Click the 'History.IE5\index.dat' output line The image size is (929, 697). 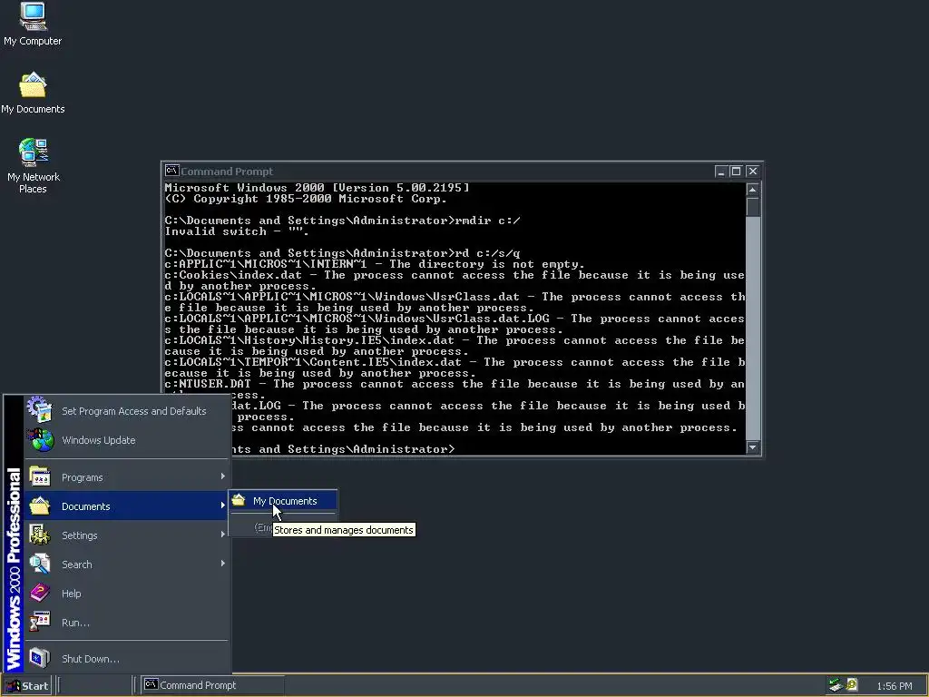[455, 346]
